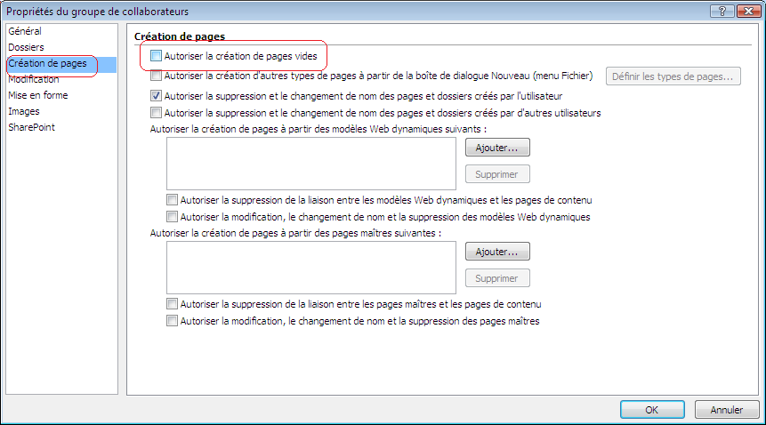The height and width of the screenshot is (425, 766).
Task: Click inside the master pages list box
Action: (310, 268)
